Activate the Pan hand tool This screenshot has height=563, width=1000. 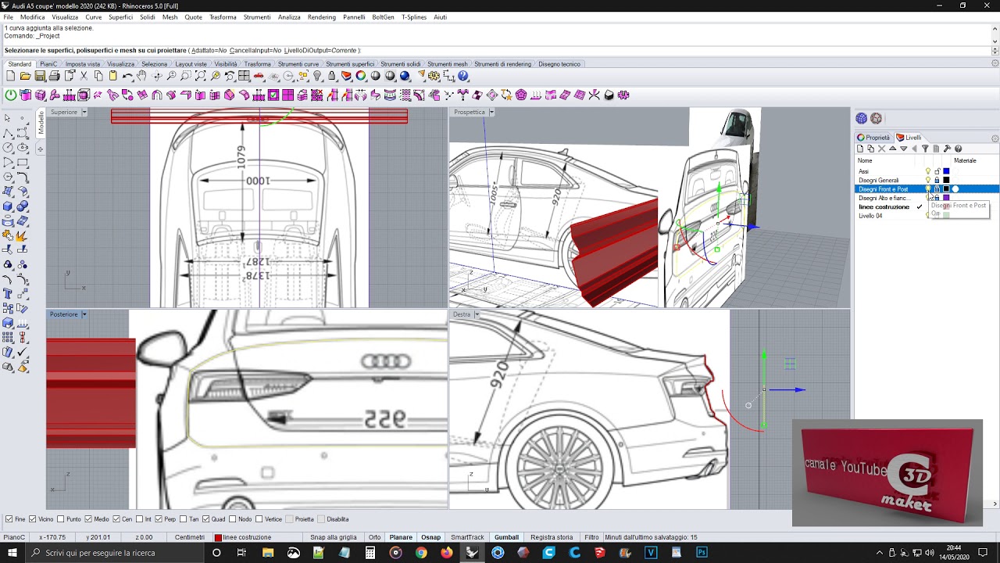click(141, 76)
